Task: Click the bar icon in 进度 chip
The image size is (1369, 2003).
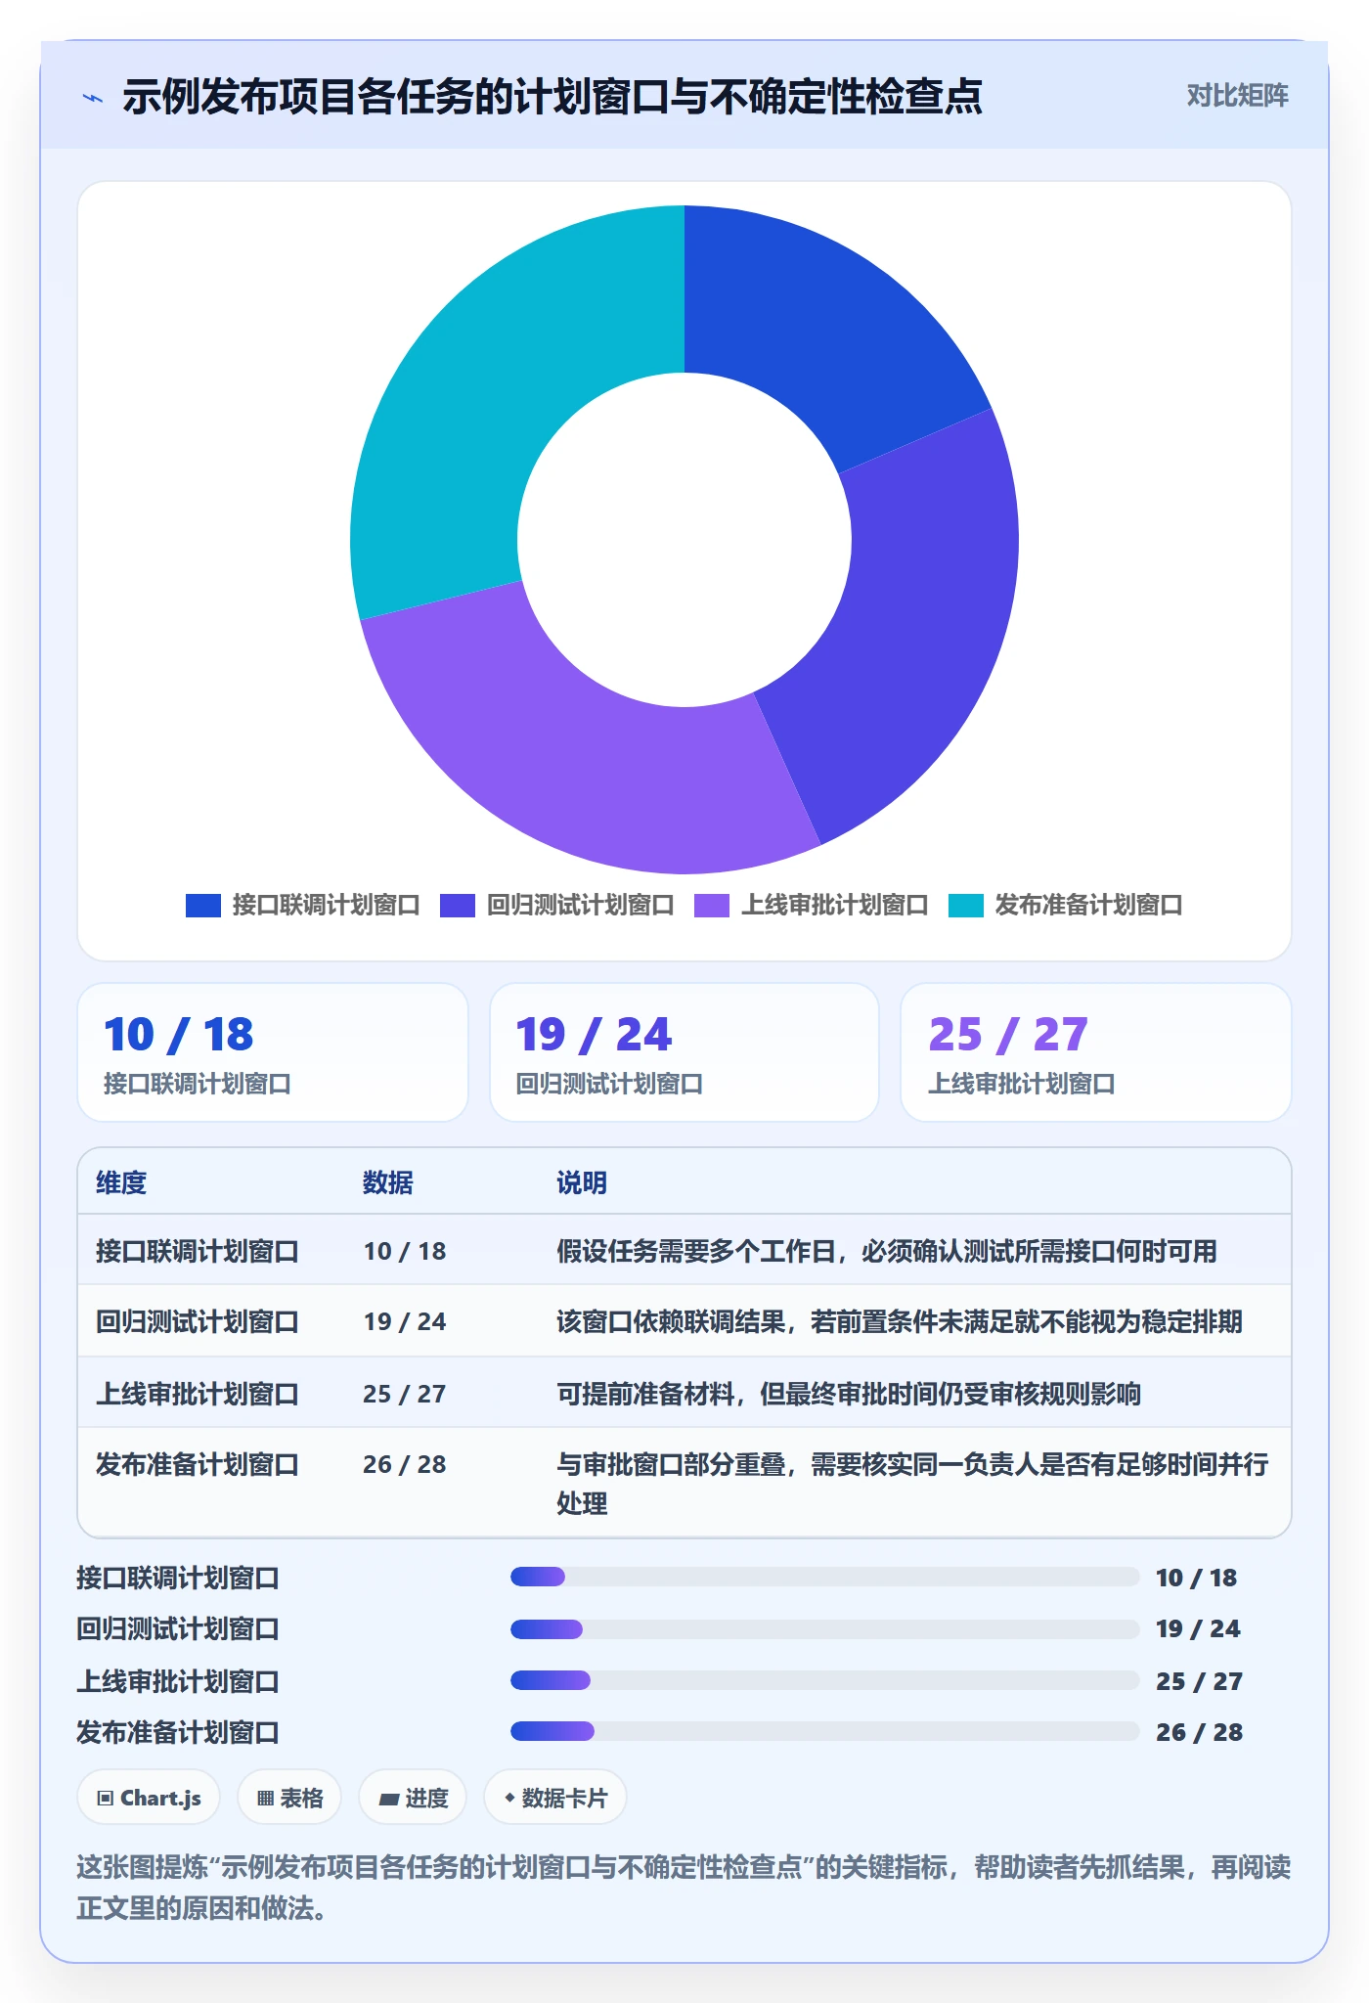Action: tap(388, 1799)
